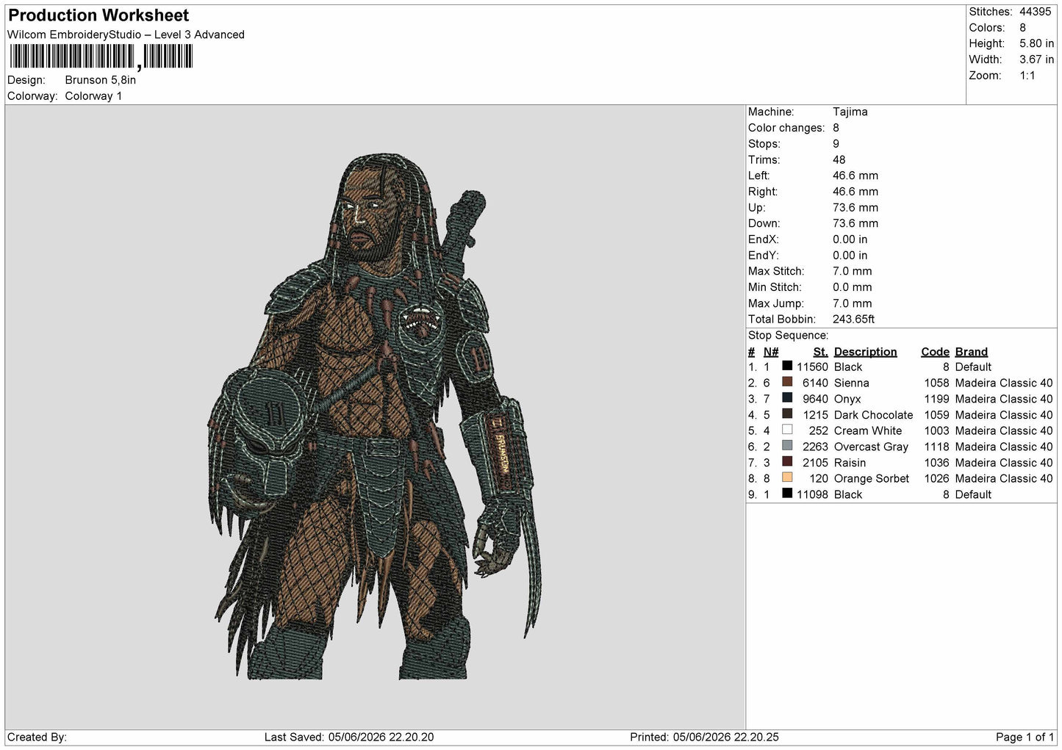Click the total bobbin value '243.65ft'
This screenshot has width=1062, height=750.
pos(853,319)
